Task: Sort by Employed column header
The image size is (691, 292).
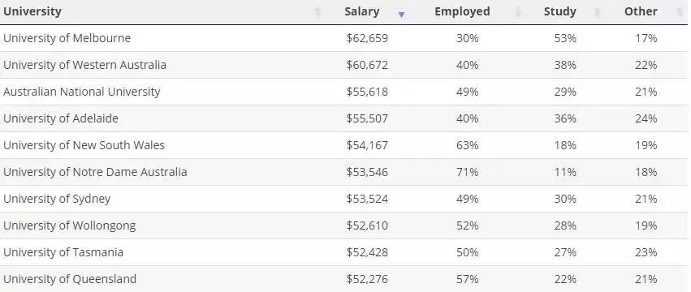Action: tap(462, 11)
